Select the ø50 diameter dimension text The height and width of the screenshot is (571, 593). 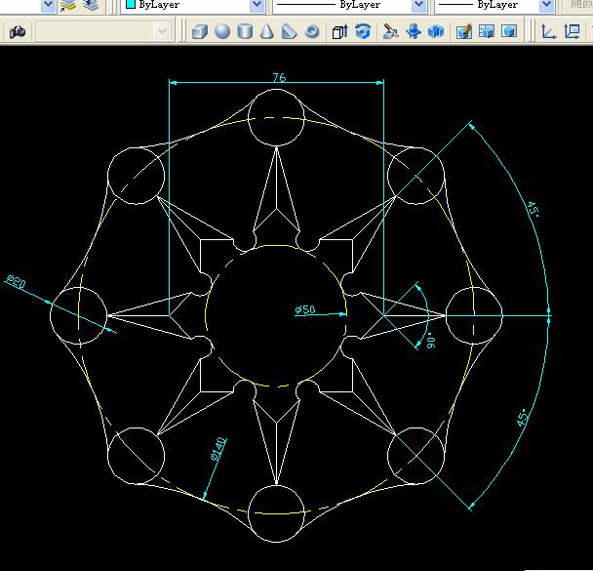point(305,309)
